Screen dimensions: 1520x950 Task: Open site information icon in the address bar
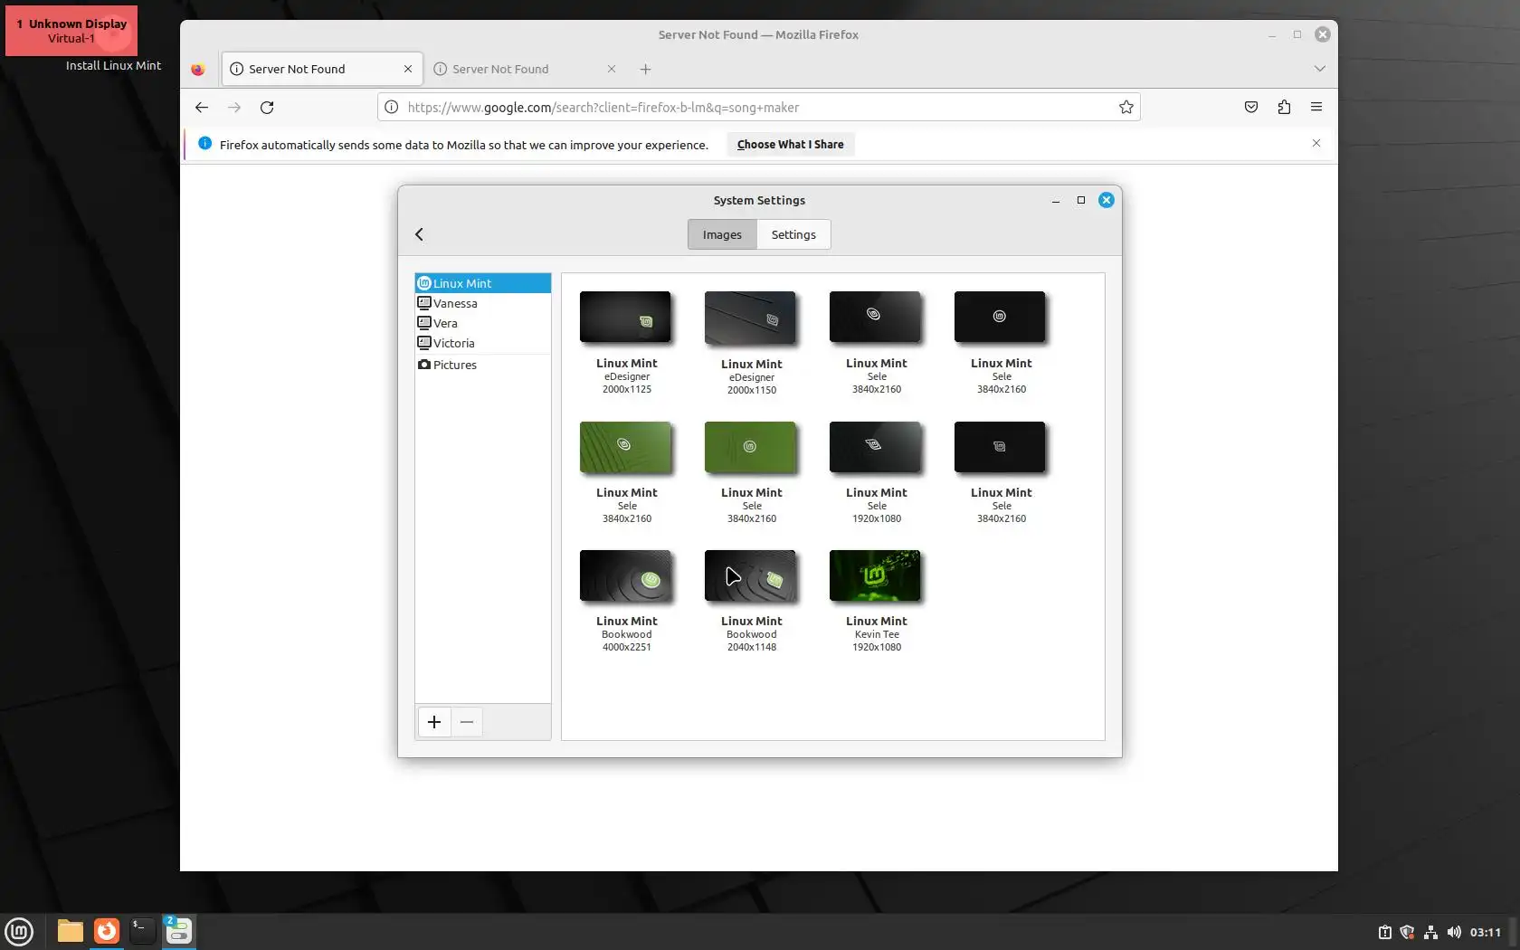(391, 107)
